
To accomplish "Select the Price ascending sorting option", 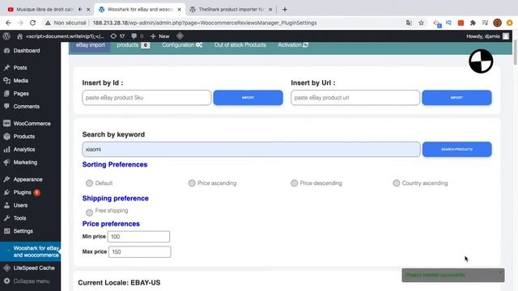I will point(192,183).
